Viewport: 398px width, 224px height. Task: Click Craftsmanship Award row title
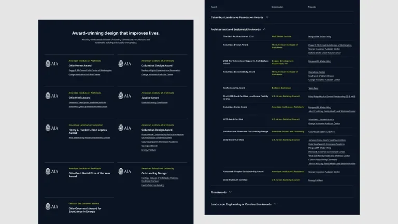click(x=234, y=88)
